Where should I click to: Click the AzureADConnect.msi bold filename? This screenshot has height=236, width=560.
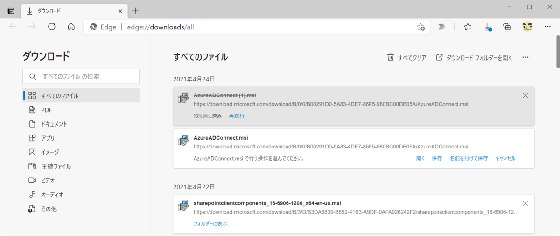[x=221, y=138]
